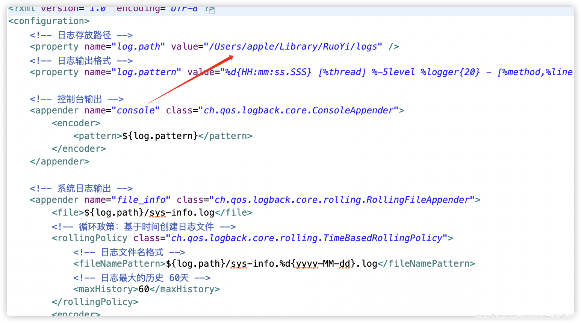Click the first closing encoder tag

pos(79,149)
